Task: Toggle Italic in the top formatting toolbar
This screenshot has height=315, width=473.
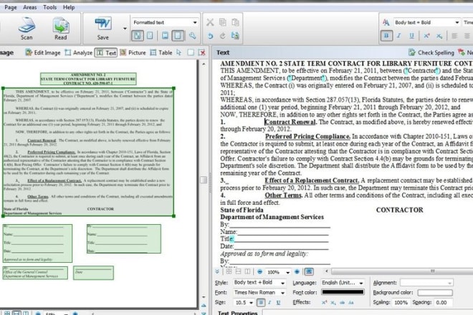Action: [398, 36]
